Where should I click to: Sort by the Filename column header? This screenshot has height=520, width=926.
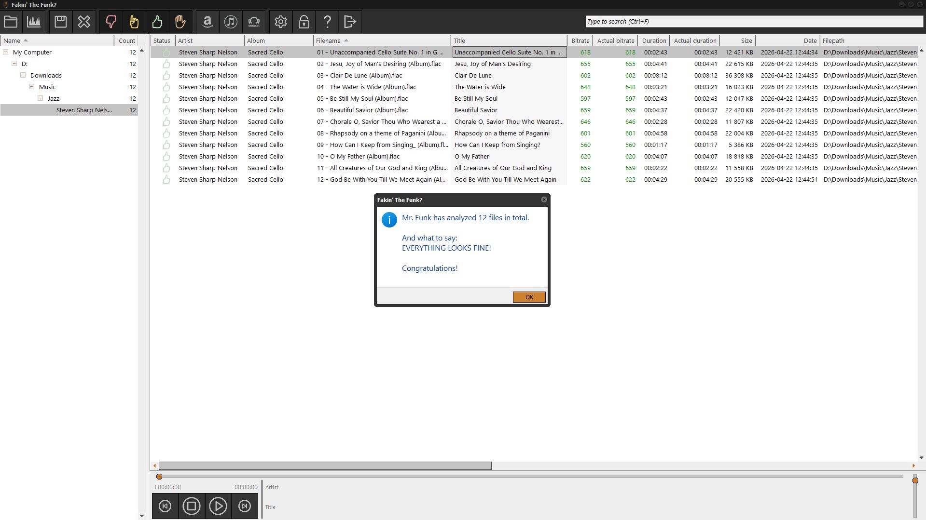pyautogui.click(x=382, y=40)
